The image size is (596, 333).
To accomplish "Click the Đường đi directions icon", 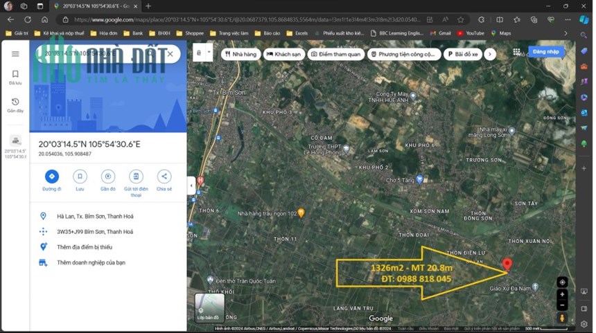I will (x=52, y=177).
